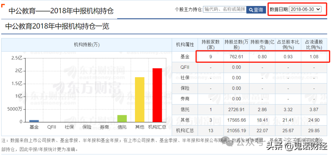Click the 21055.19 total shareholding value
The width and height of the screenshot is (332, 155).
236,131
